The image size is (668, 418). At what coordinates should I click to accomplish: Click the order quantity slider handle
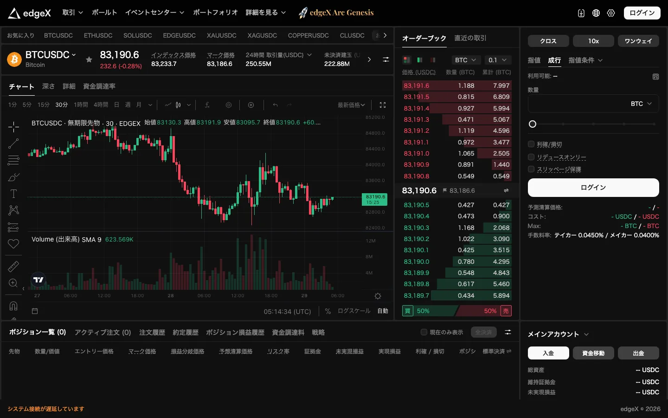[533, 124]
